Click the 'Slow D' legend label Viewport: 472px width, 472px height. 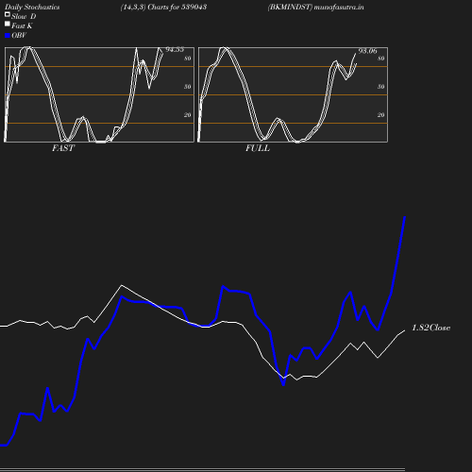pos(24,16)
